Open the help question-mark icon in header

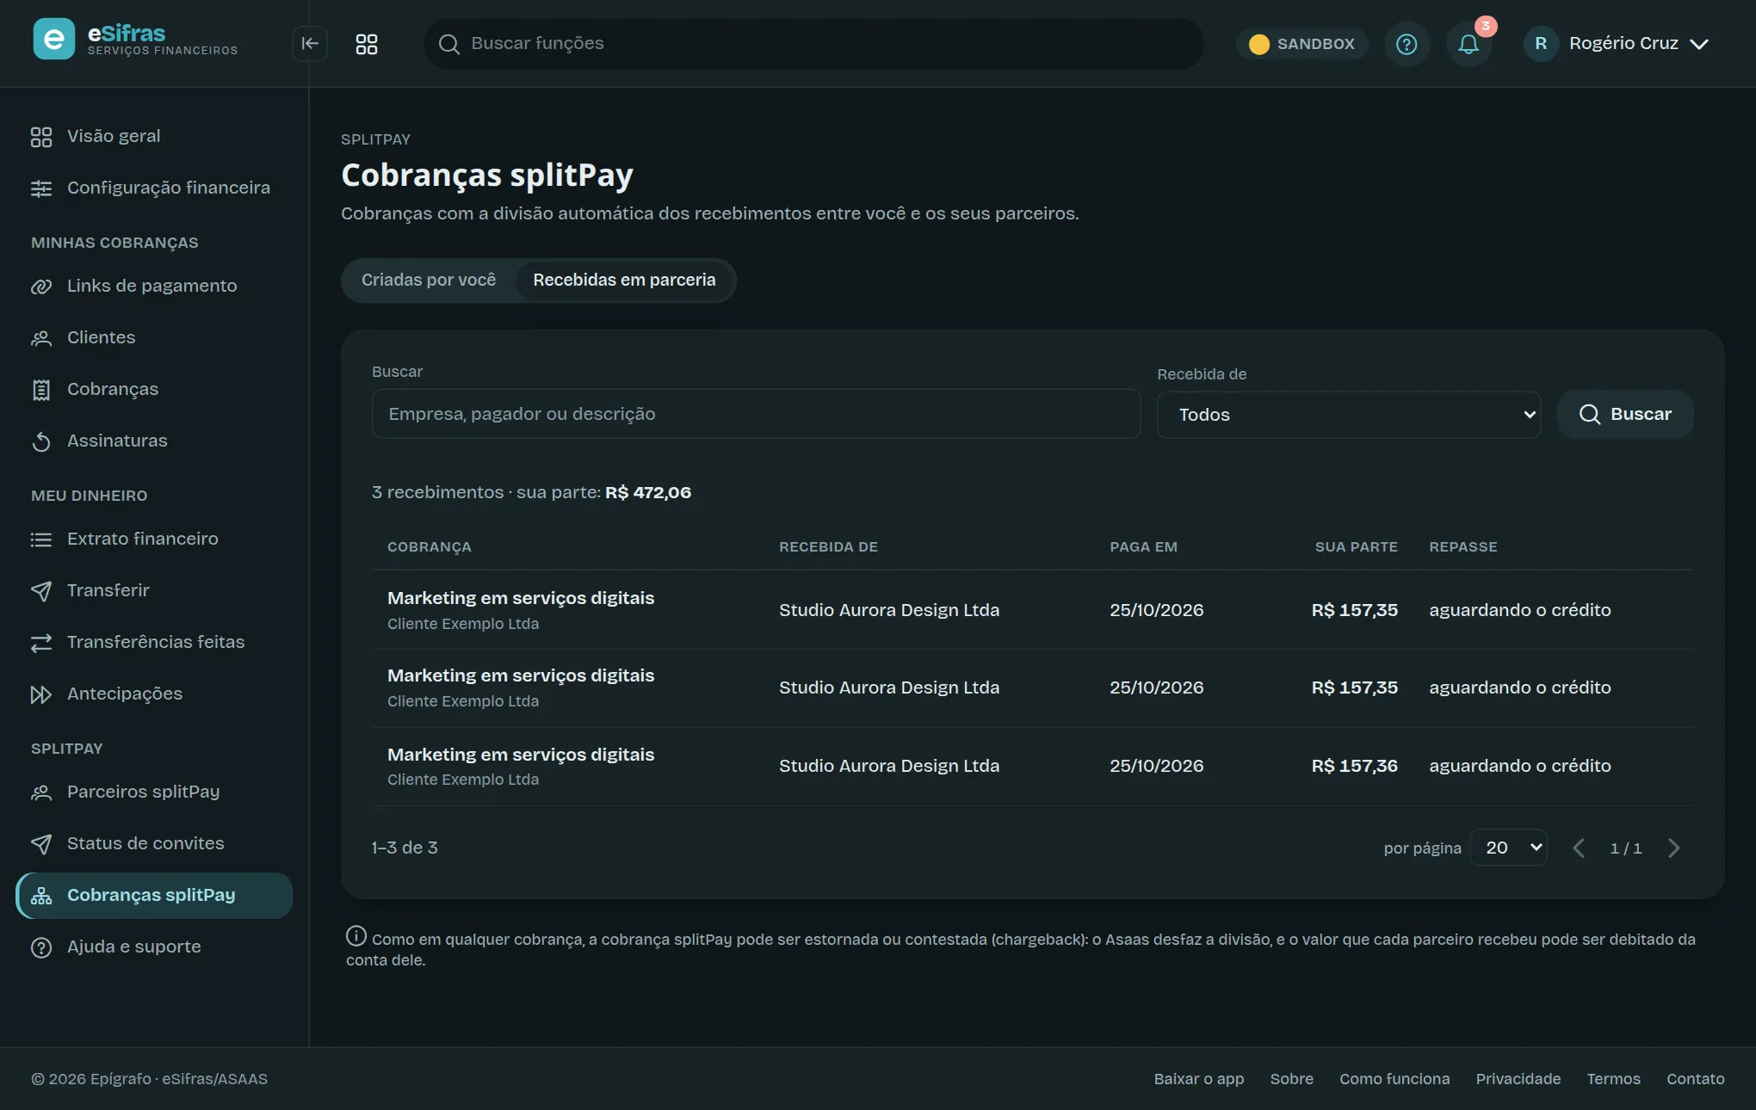1407,44
